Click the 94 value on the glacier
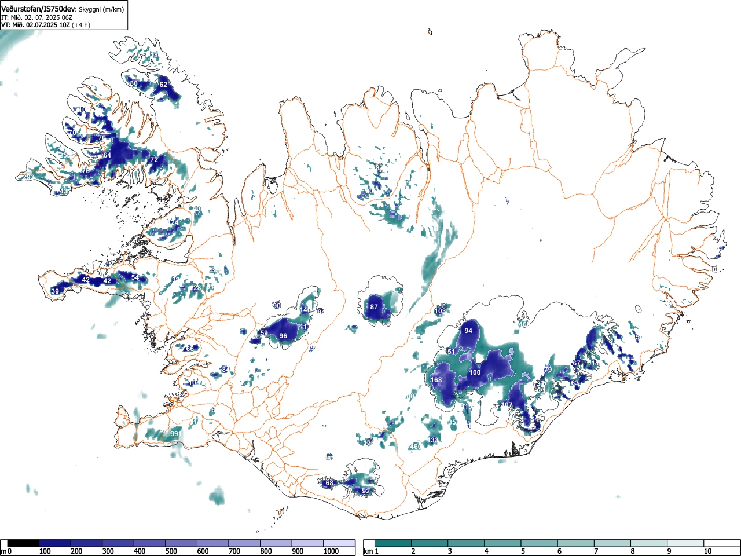Viewport: 741px width, 556px height. pos(468,331)
